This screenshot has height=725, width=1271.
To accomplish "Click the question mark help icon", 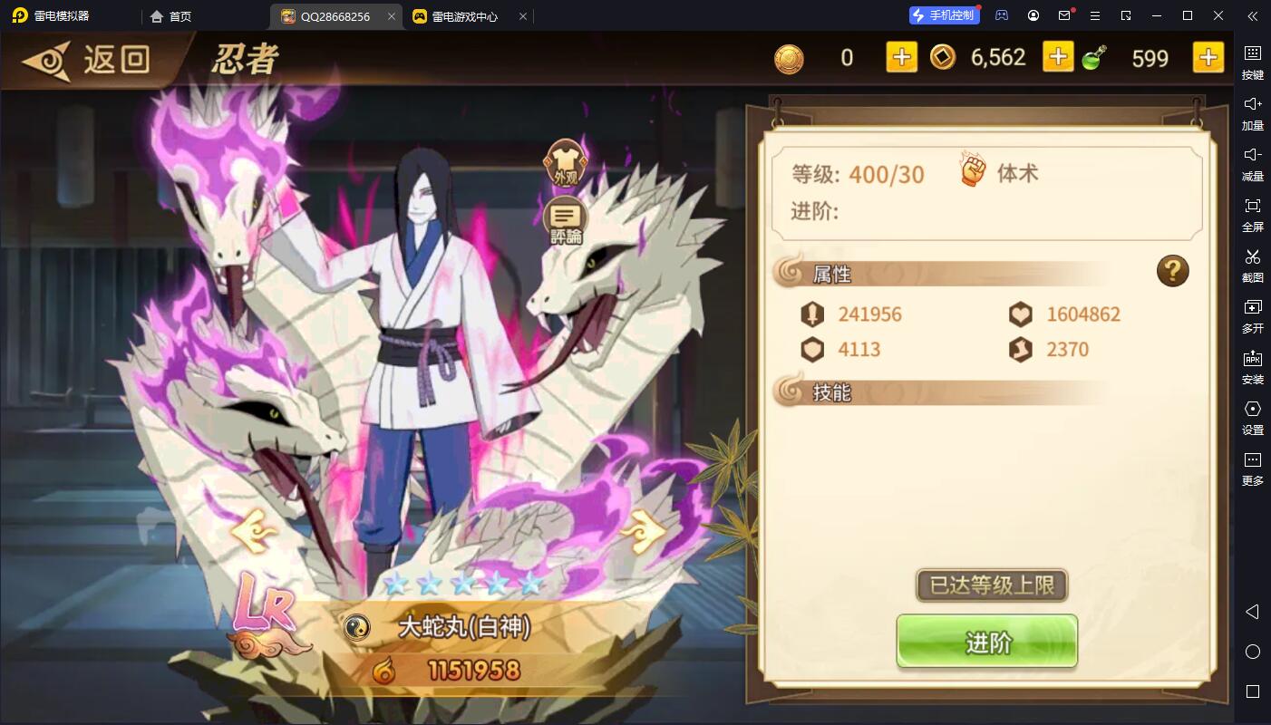I will click(1172, 270).
